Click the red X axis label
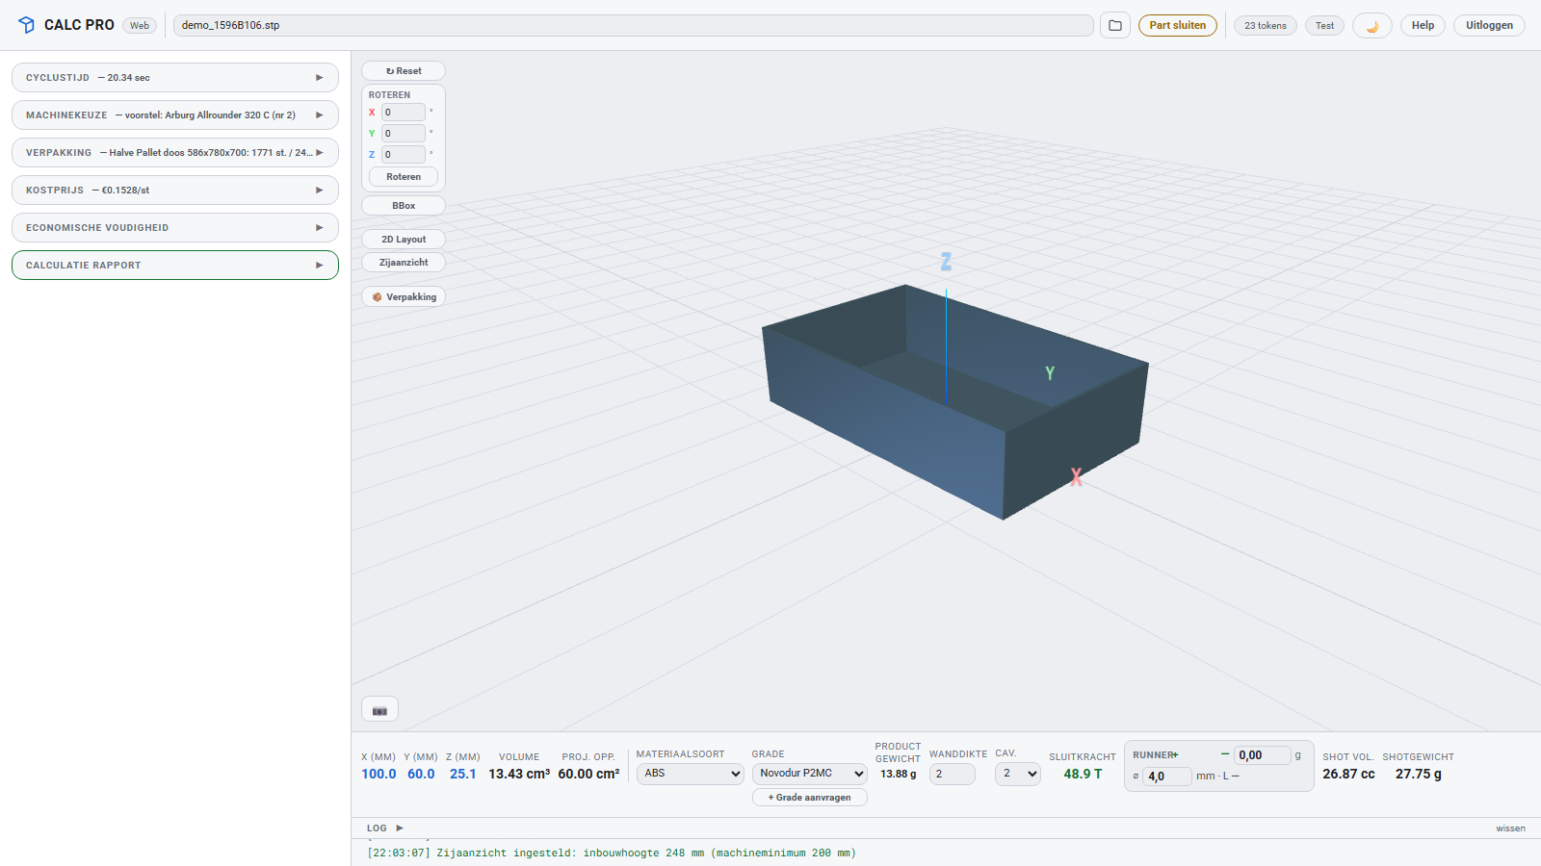Screen dimensions: 1541x866 point(1076,477)
